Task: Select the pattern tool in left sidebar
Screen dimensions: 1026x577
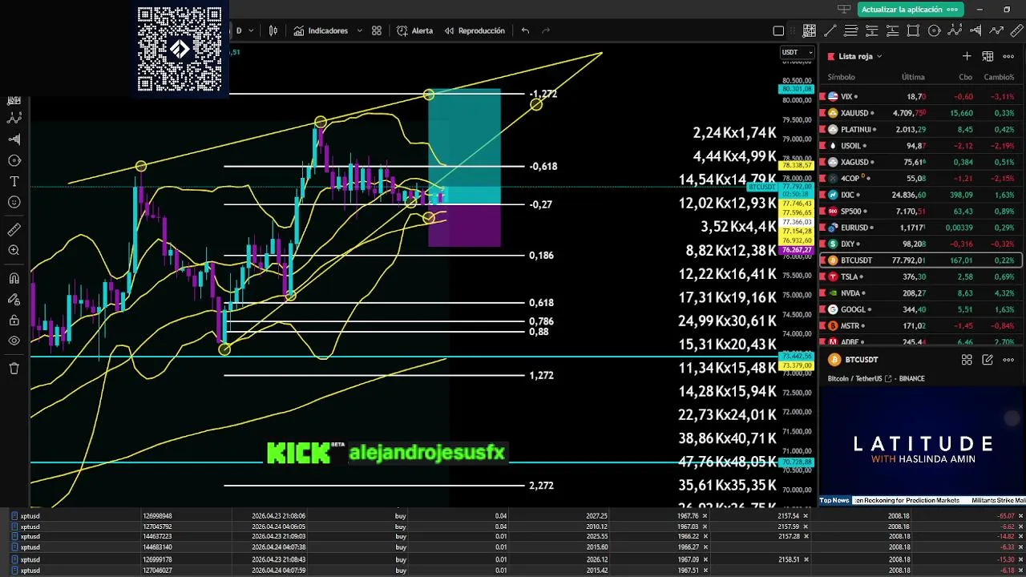Action: [14, 118]
